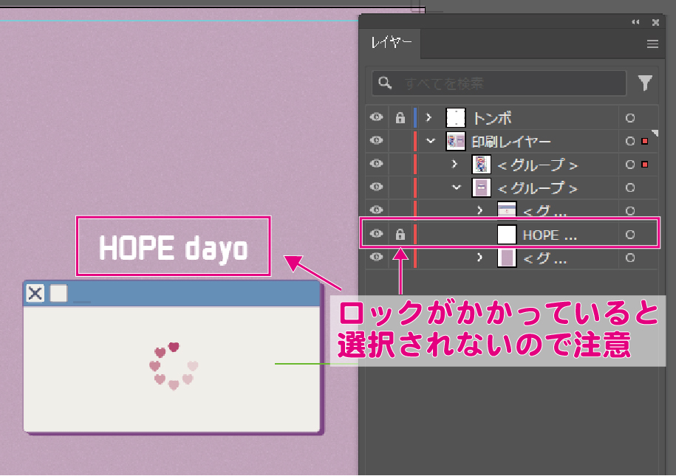Click the target circle of the トンボ layer

[630, 118]
